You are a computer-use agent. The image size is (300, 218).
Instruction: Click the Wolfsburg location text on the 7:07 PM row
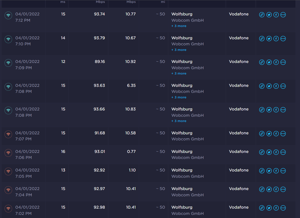coord(181,133)
